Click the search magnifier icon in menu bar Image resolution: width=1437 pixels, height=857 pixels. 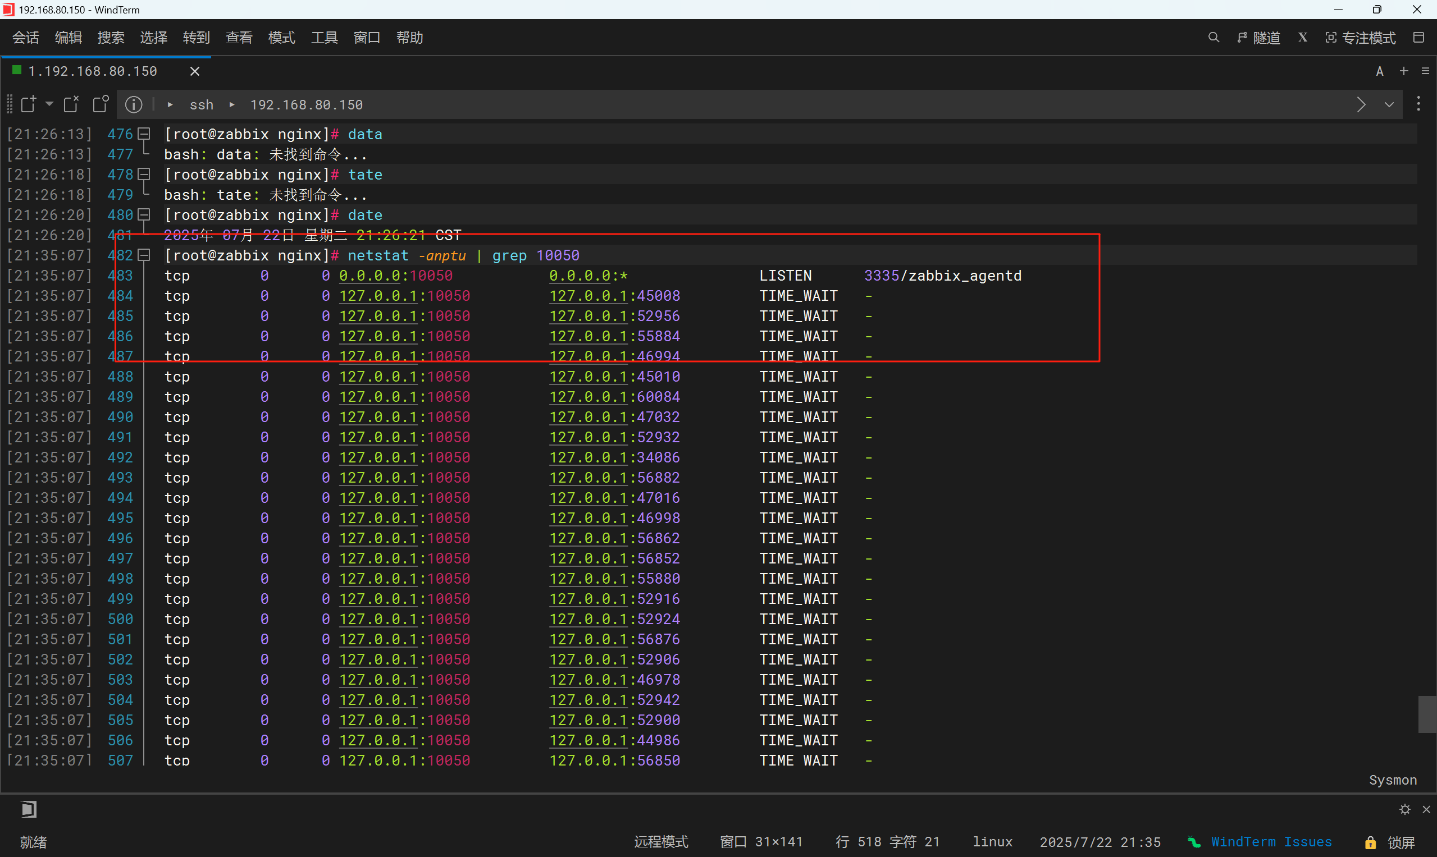pyautogui.click(x=1214, y=38)
